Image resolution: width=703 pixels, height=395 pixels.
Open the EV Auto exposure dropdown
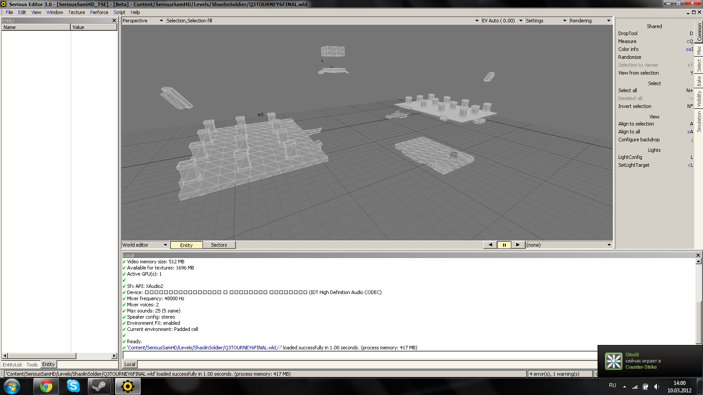[x=502, y=21]
